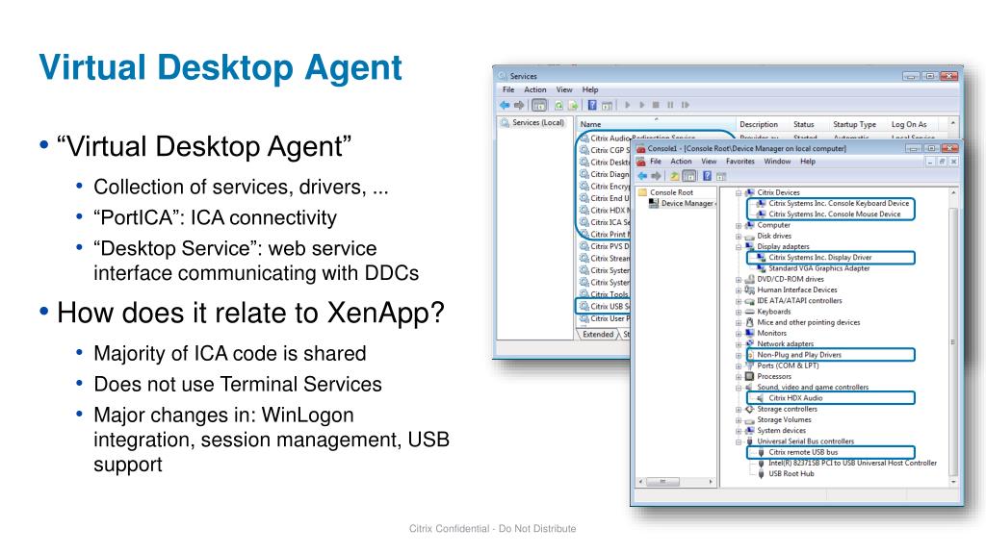Toggle console tree icon in Services toolbar

(539, 105)
